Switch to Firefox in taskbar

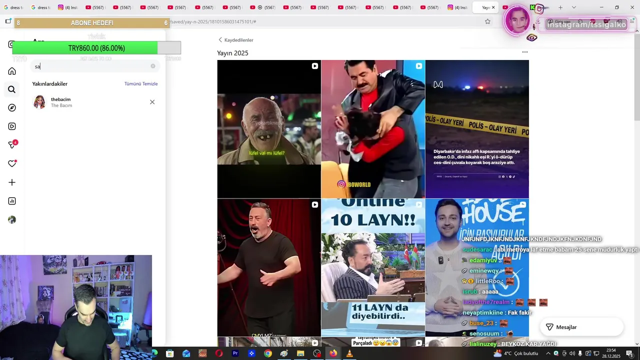click(333, 353)
